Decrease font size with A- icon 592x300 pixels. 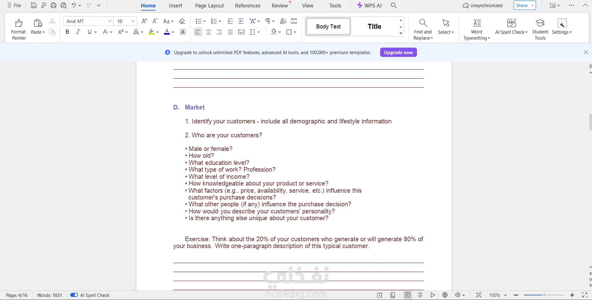pos(155,21)
